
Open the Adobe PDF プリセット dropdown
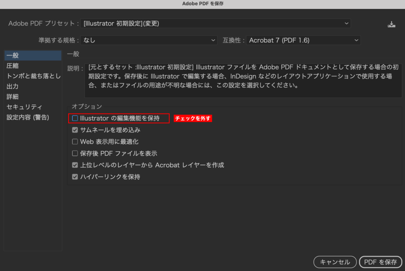(x=216, y=23)
